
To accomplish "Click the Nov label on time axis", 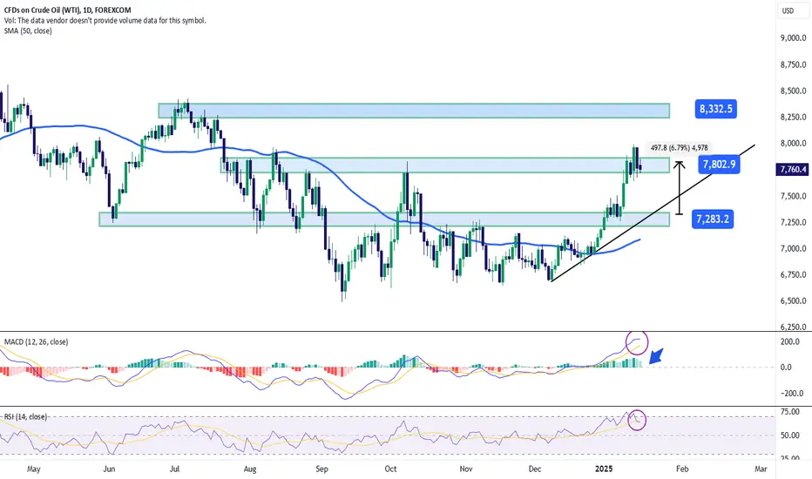I will click(x=466, y=469).
